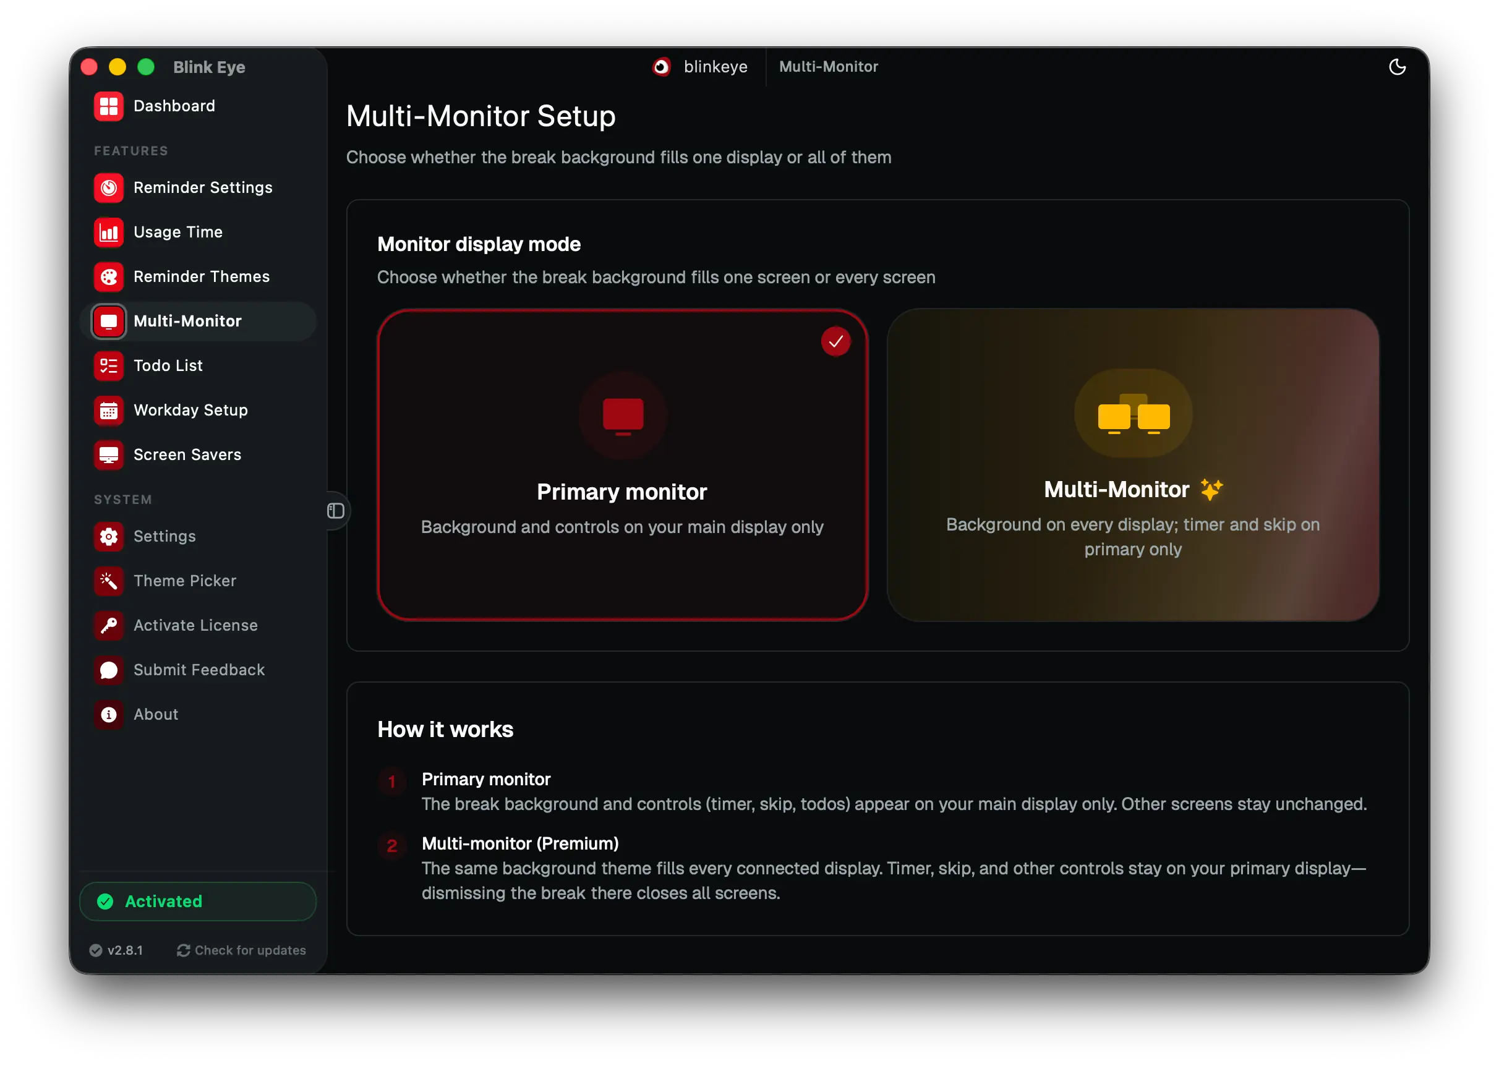The image size is (1499, 1066).
Task: Open Workday Setup from the sidebar
Action: point(197,411)
